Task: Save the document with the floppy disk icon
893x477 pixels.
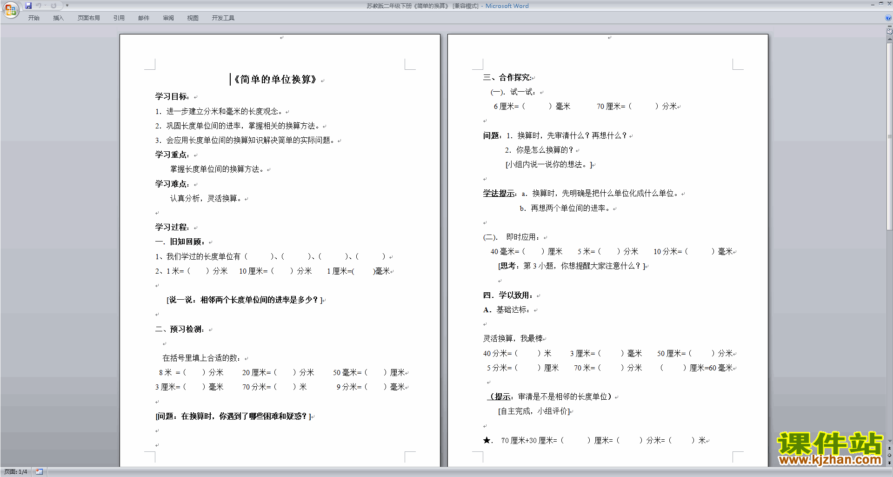Action: pyautogui.click(x=28, y=6)
